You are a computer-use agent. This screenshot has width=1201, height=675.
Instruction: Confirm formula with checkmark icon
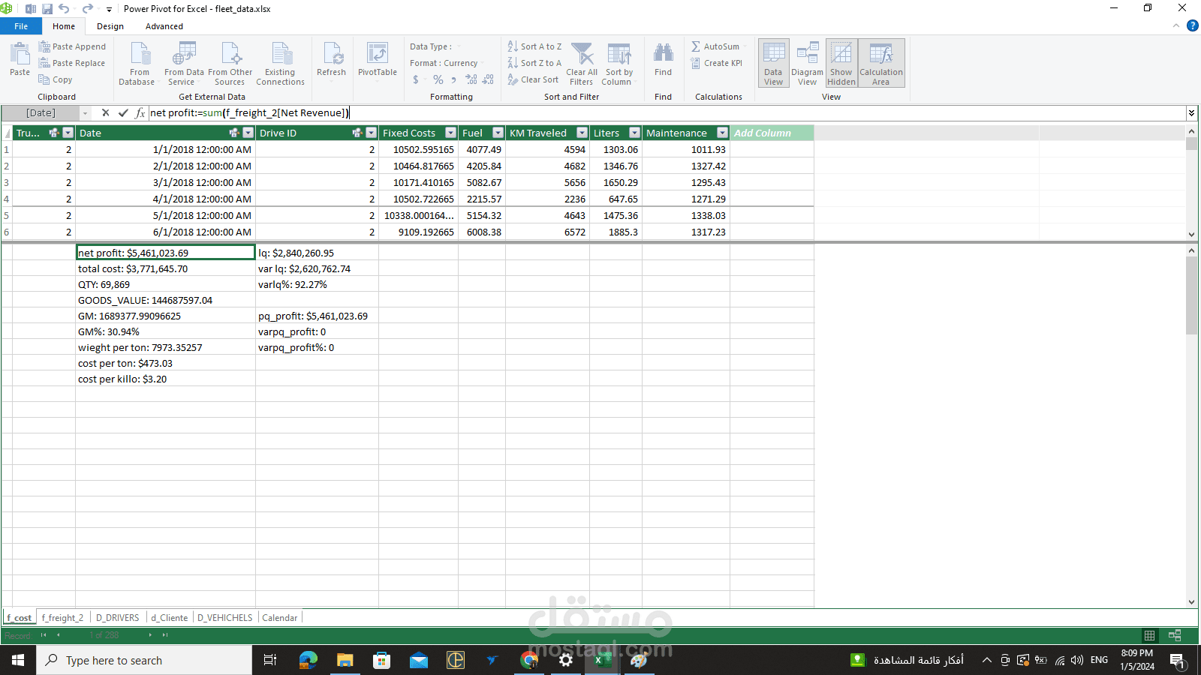pyautogui.click(x=123, y=113)
